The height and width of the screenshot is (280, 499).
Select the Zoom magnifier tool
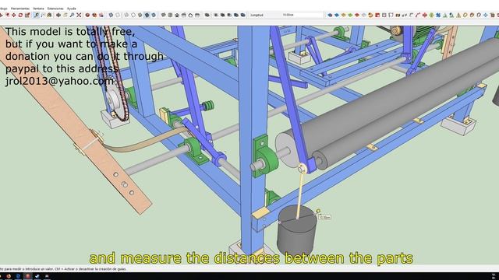pyautogui.click(x=72, y=15)
